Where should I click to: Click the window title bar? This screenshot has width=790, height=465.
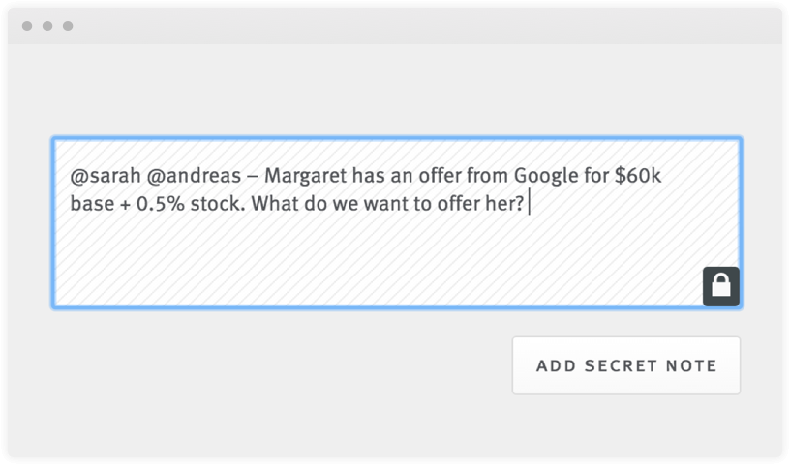(x=395, y=26)
